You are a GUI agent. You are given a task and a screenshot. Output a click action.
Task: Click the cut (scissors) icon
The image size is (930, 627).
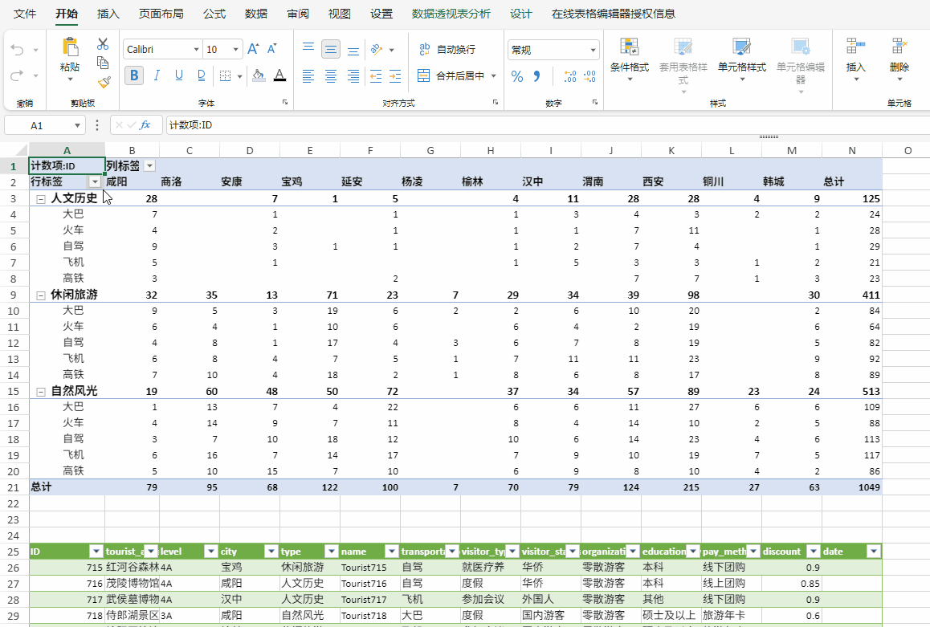103,44
